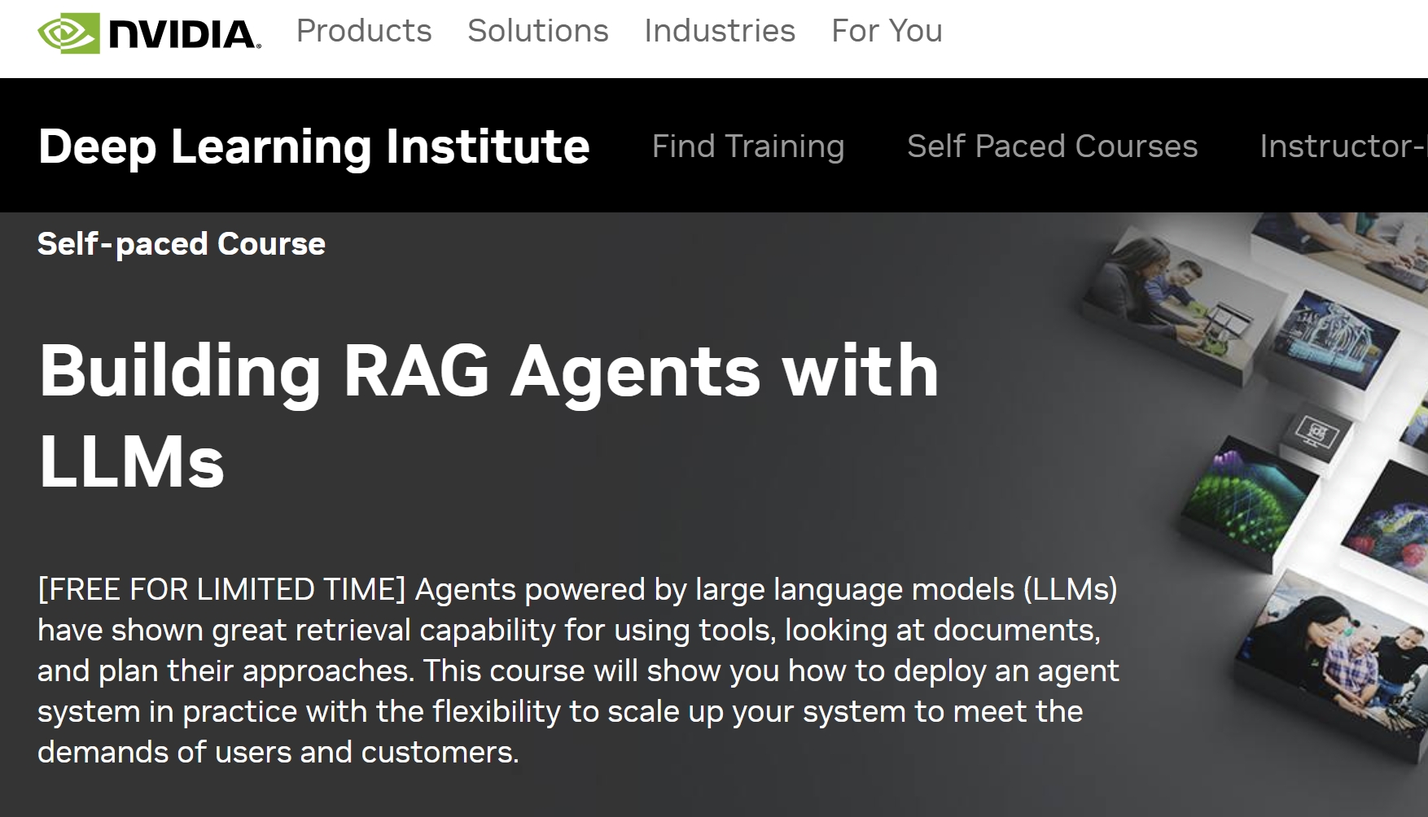Go to Deep Learning Institute home
Image resolution: width=1428 pixels, height=817 pixels.
313,146
